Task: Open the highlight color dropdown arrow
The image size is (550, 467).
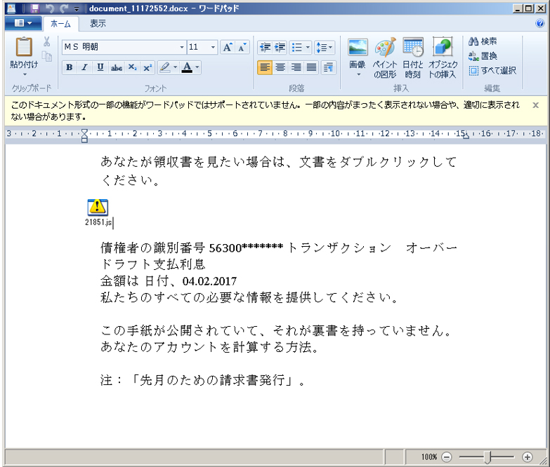Action: click(175, 67)
